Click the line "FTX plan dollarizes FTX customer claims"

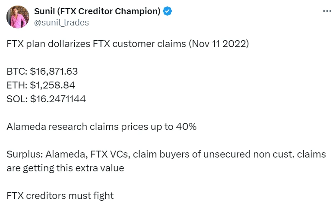tap(91, 44)
